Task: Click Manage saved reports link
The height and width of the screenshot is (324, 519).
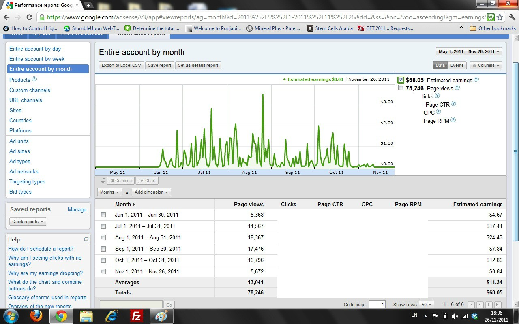Action: pos(77,209)
